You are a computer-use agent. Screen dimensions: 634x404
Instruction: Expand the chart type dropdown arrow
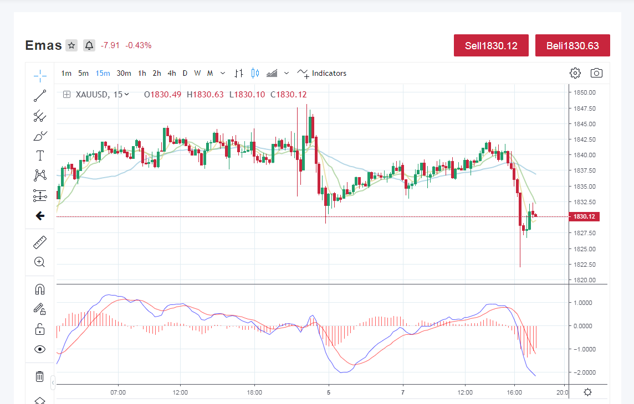coord(287,73)
